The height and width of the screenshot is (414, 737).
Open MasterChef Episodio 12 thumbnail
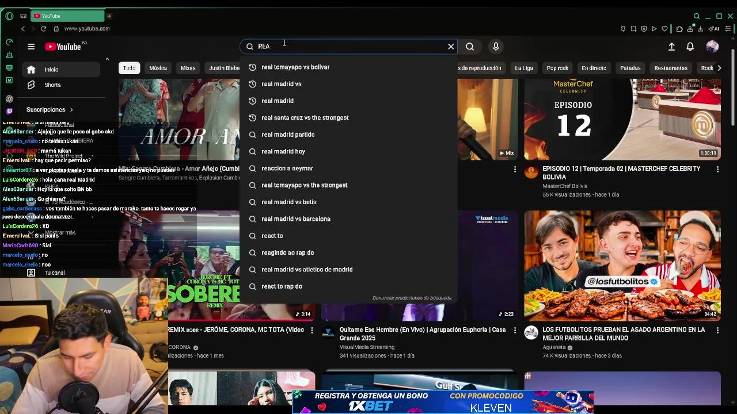622,120
